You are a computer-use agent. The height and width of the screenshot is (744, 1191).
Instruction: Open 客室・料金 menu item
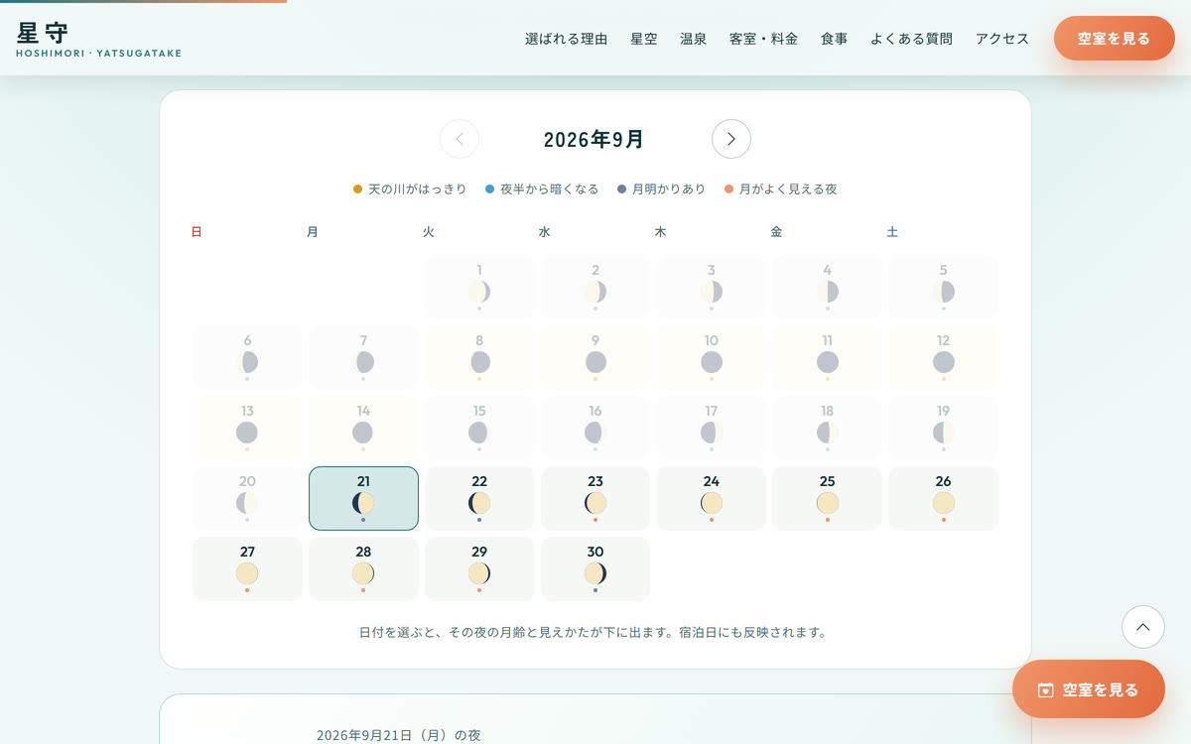pyautogui.click(x=763, y=39)
